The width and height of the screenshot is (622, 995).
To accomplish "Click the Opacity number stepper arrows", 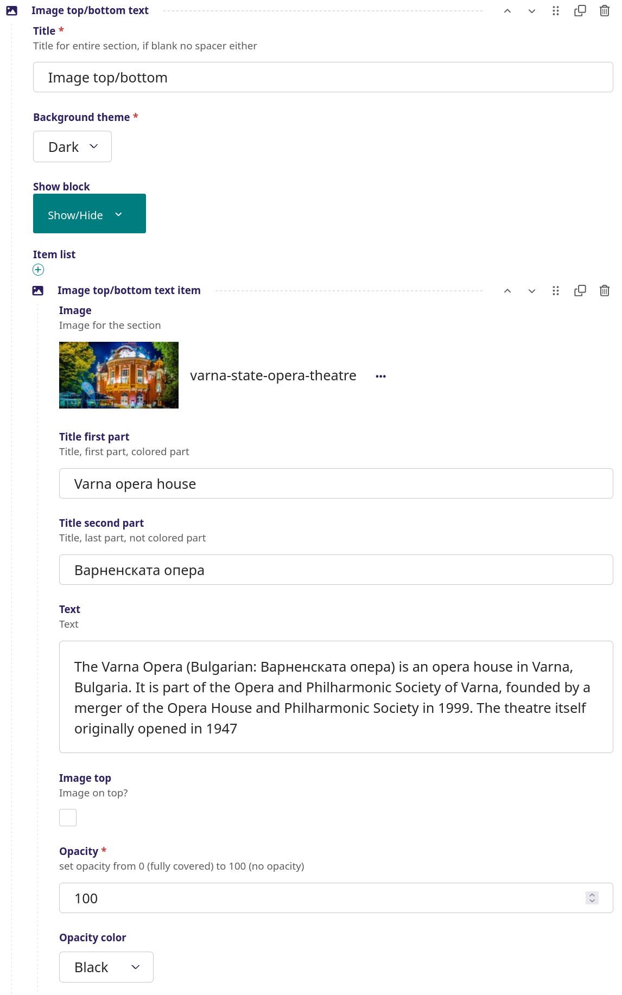I will (592, 898).
